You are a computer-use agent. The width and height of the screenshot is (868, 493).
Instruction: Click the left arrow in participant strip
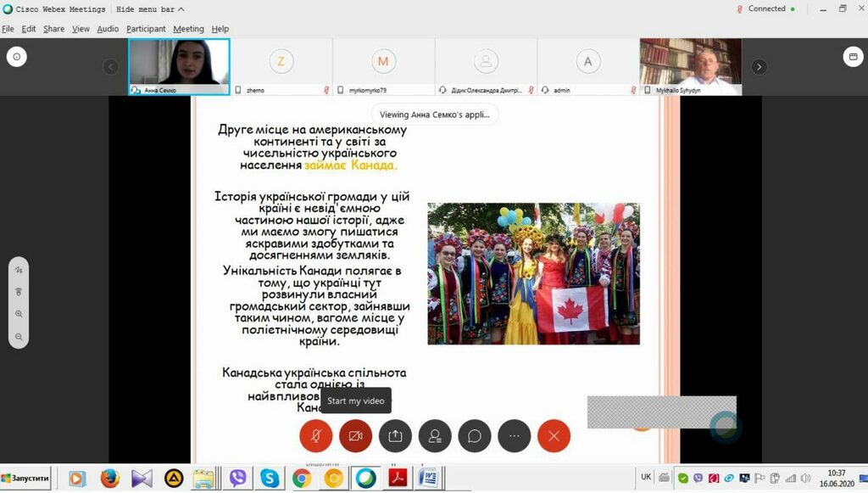(x=111, y=65)
